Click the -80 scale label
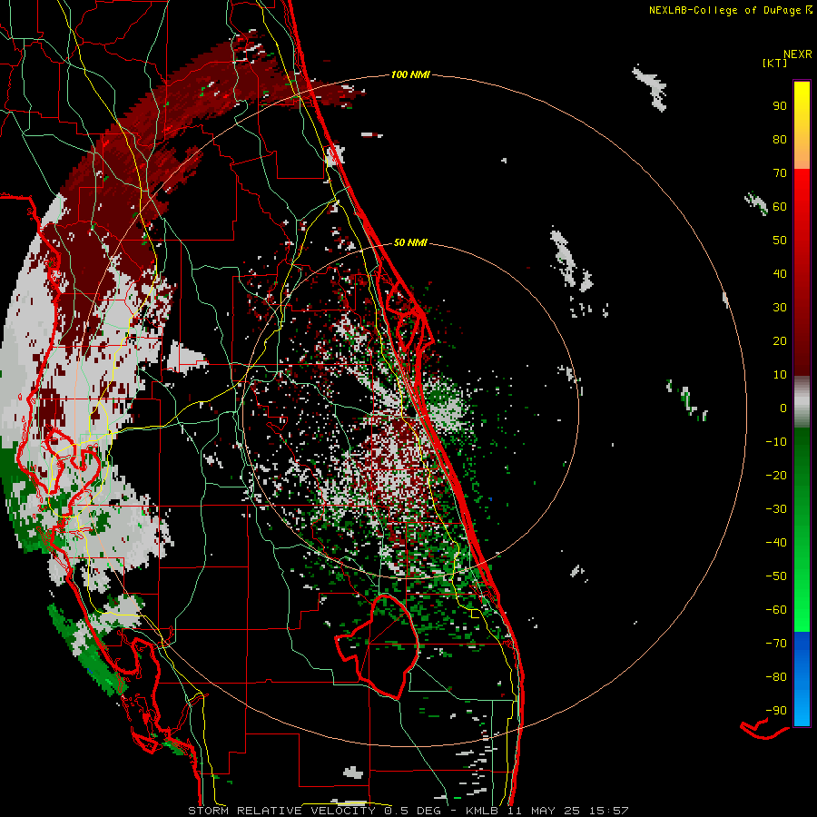The height and width of the screenshot is (817, 817). click(x=776, y=677)
